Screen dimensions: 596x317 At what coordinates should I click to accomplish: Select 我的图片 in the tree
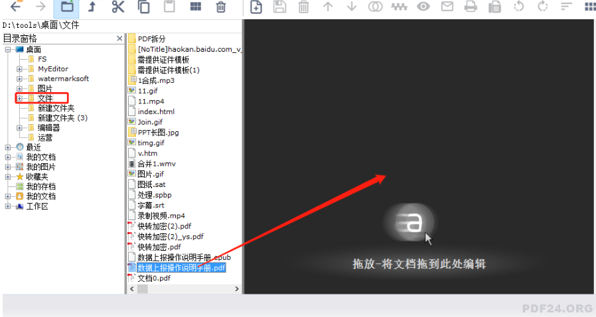pos(40,167)
